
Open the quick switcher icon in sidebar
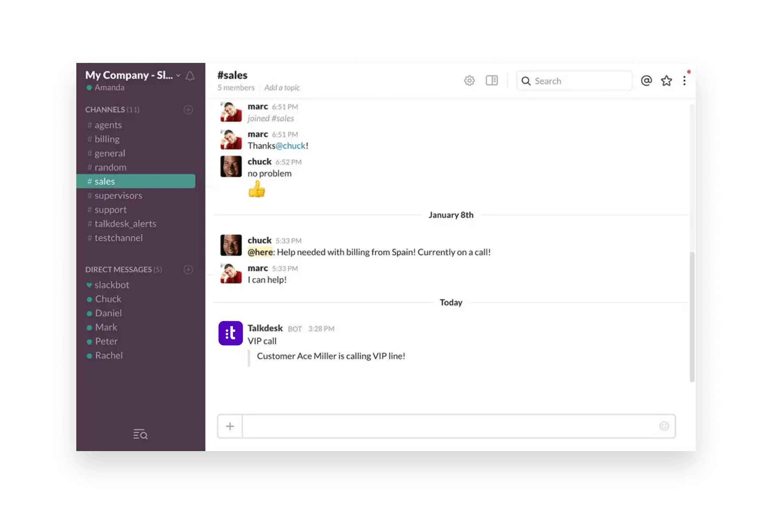point(140,434)
